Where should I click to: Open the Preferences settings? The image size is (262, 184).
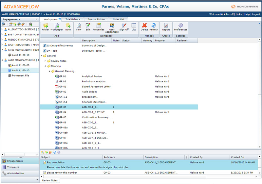(180, 27)
